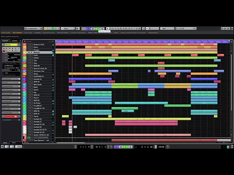Toggle the right button on the Congas track row
This screenshot has height=175, width=234.
click(31, 50)
